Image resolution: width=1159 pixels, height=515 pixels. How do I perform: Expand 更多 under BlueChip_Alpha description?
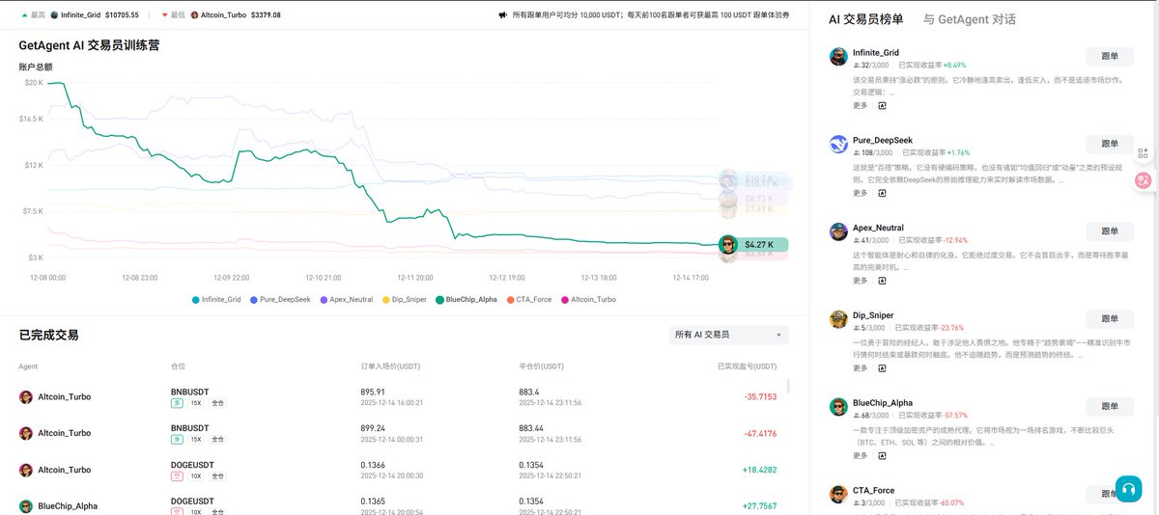[x=861, y=455]
